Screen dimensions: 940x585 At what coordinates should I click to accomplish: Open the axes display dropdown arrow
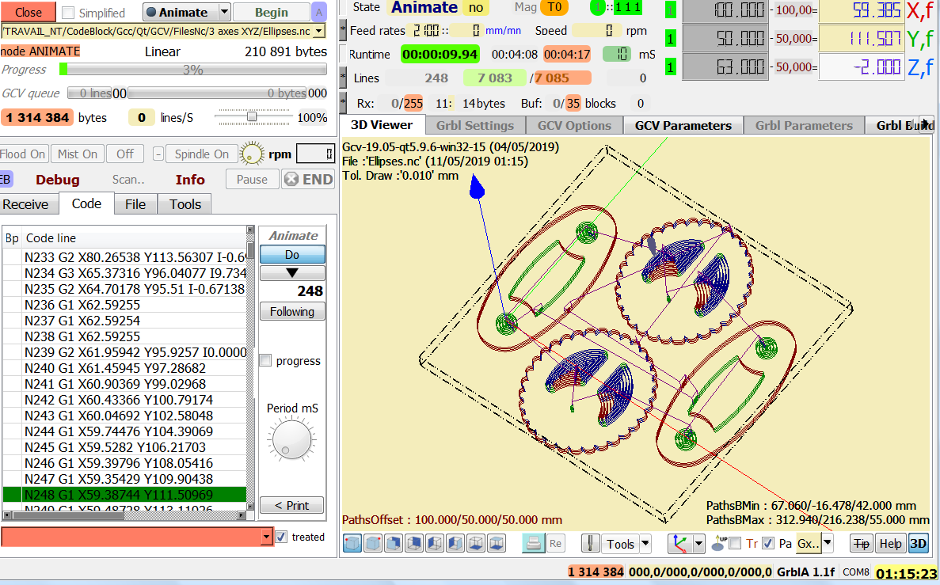point(698,544)
